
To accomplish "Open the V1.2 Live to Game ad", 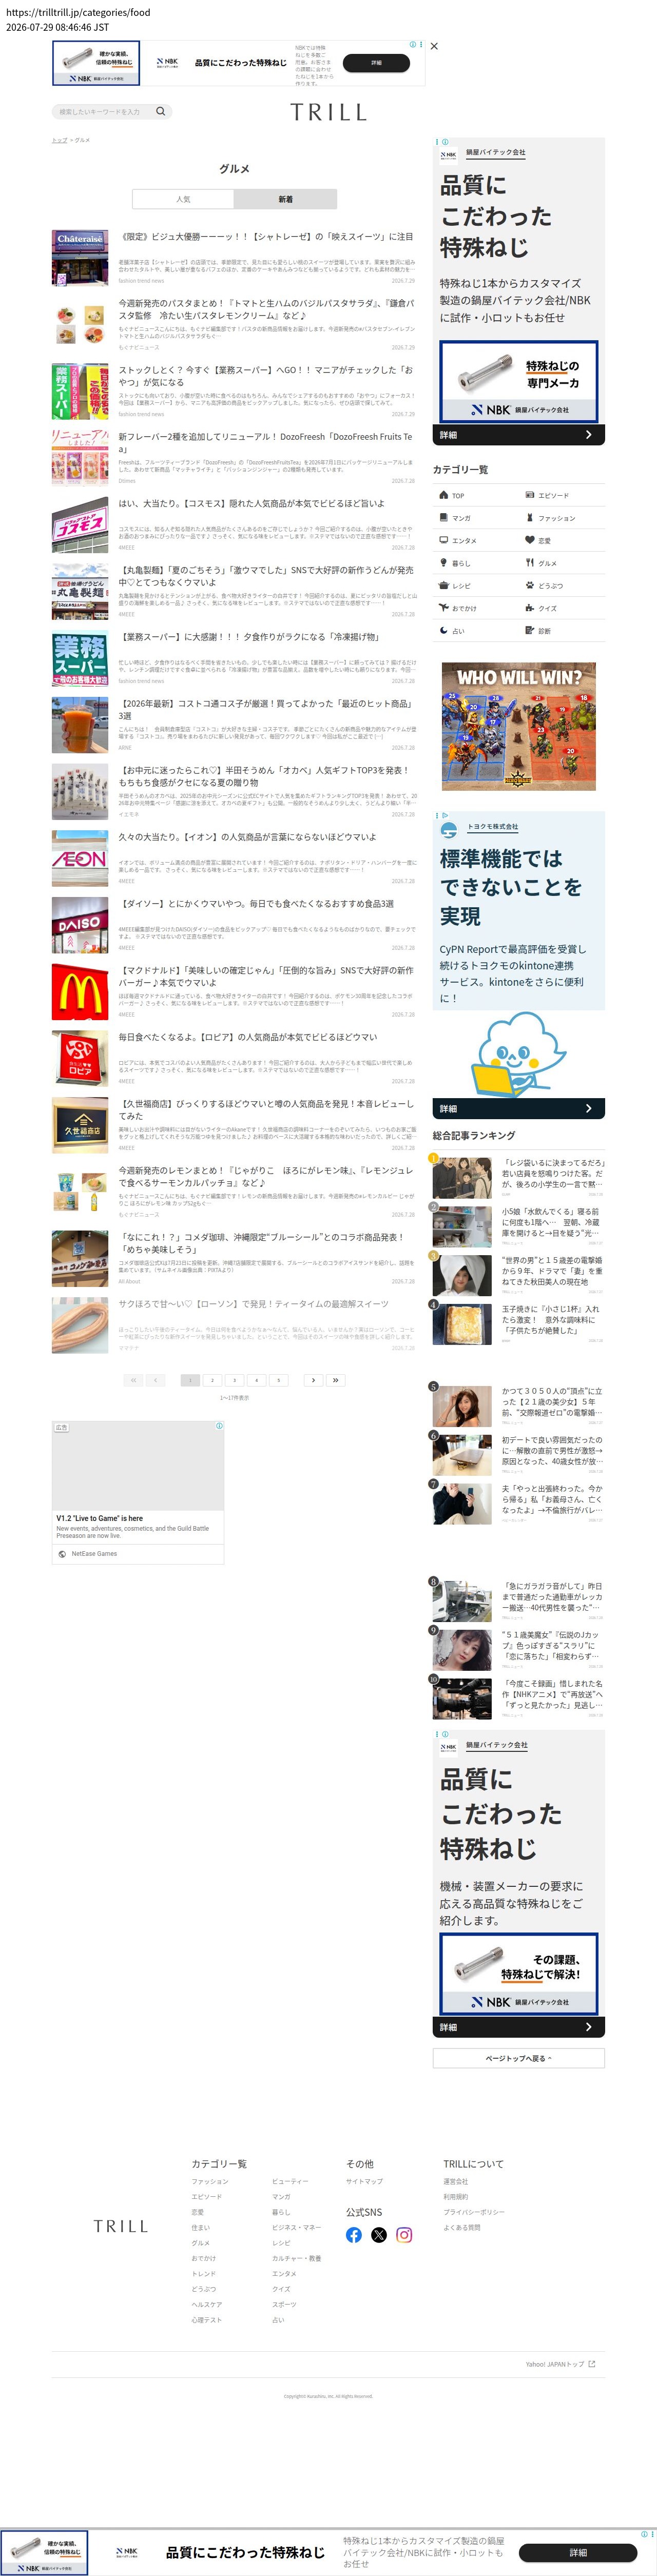I will (x=138, y=1491).
